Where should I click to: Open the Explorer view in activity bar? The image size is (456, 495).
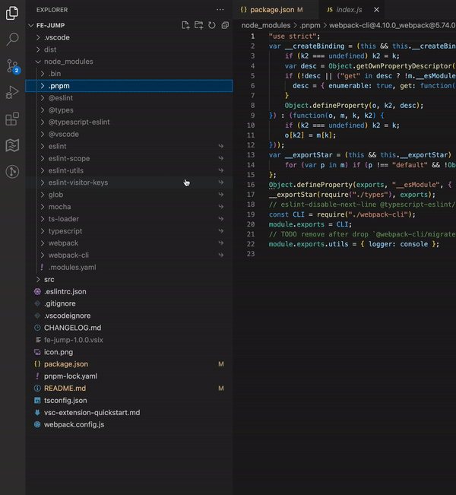click(x=12, y=13)
